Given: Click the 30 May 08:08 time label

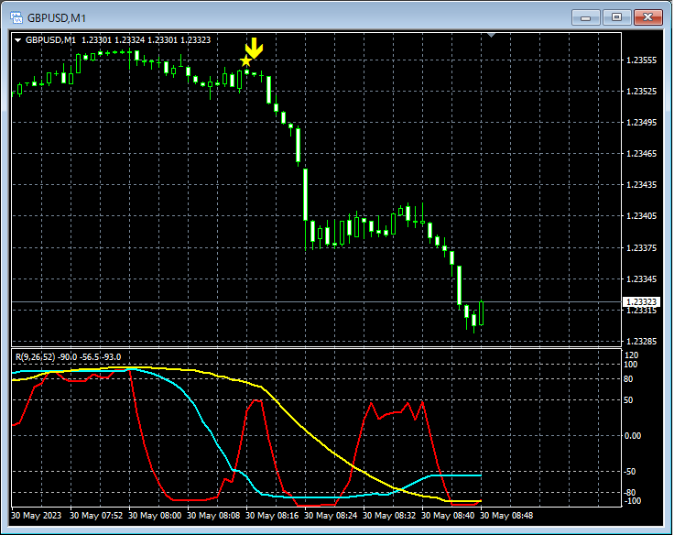Looking at the screenshot, I should [213, 515].
